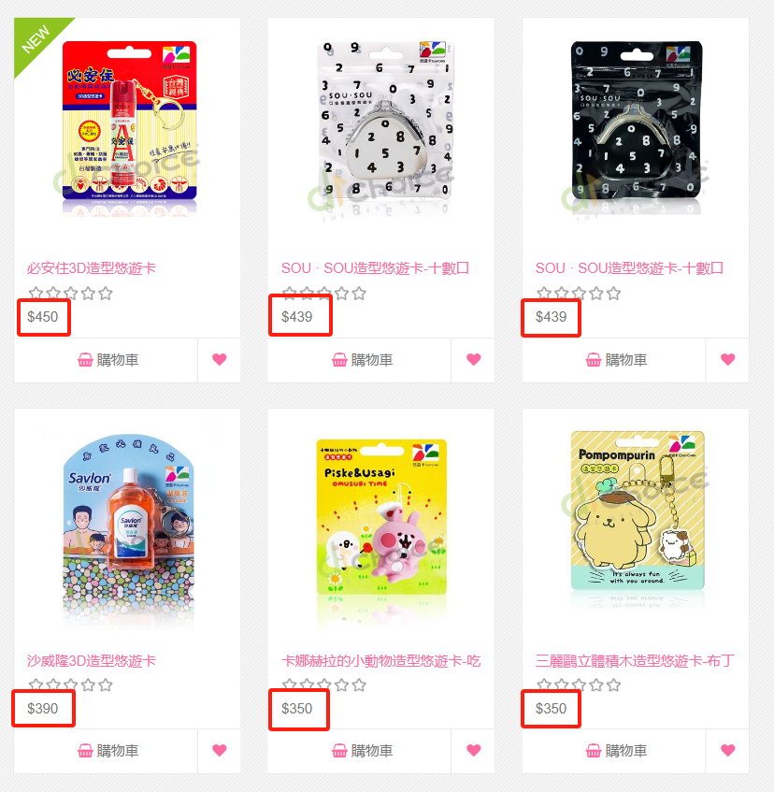Viewport: 774px width, 792px height.
Task: Open 卡娜赫拉的小動物造型悠遊卡 title link
Action: click(x=381, y=661)
